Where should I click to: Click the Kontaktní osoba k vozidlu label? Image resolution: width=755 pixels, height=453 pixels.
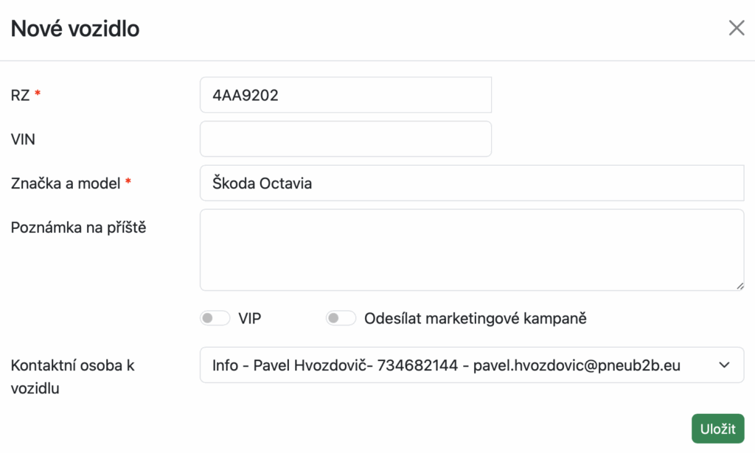tap(72, 376)
